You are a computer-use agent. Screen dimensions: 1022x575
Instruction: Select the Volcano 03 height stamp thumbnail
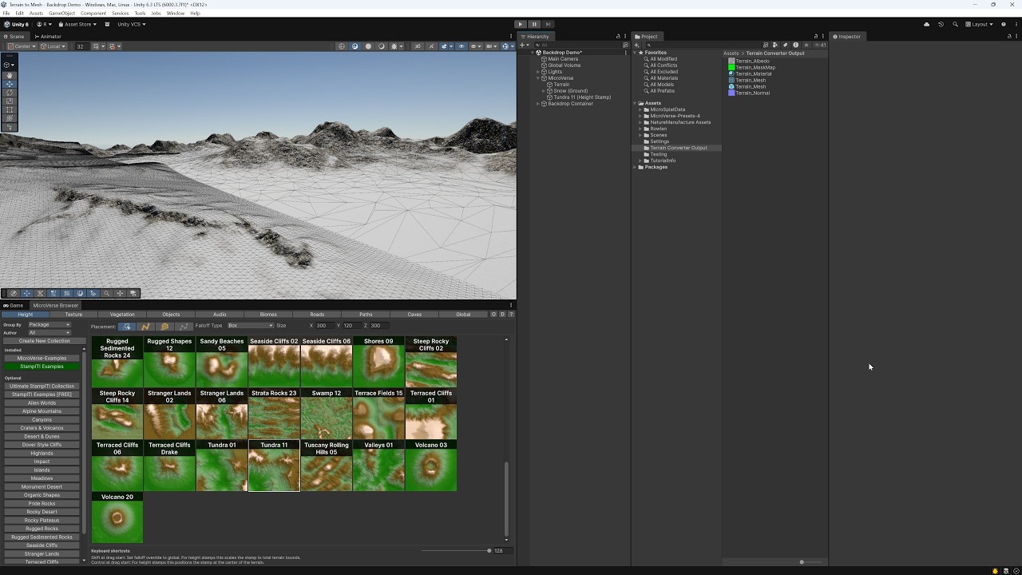coord(431,465)
